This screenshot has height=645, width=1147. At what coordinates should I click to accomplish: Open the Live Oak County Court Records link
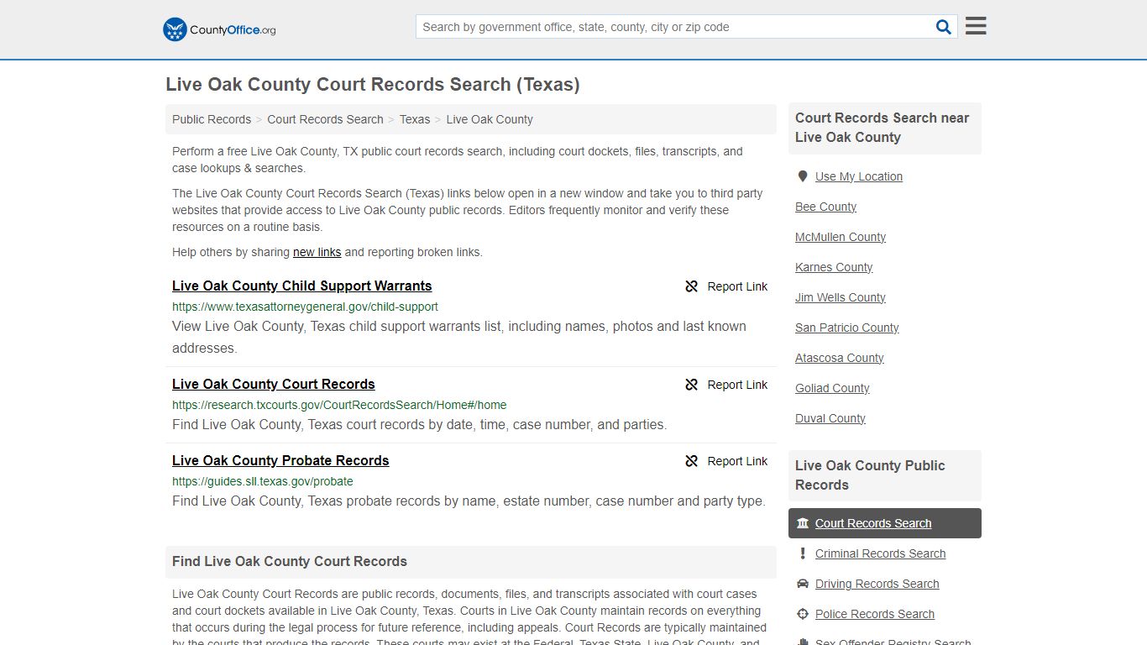click(274, 384)
